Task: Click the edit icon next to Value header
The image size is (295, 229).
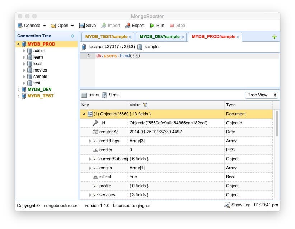Action: [145, 105]
